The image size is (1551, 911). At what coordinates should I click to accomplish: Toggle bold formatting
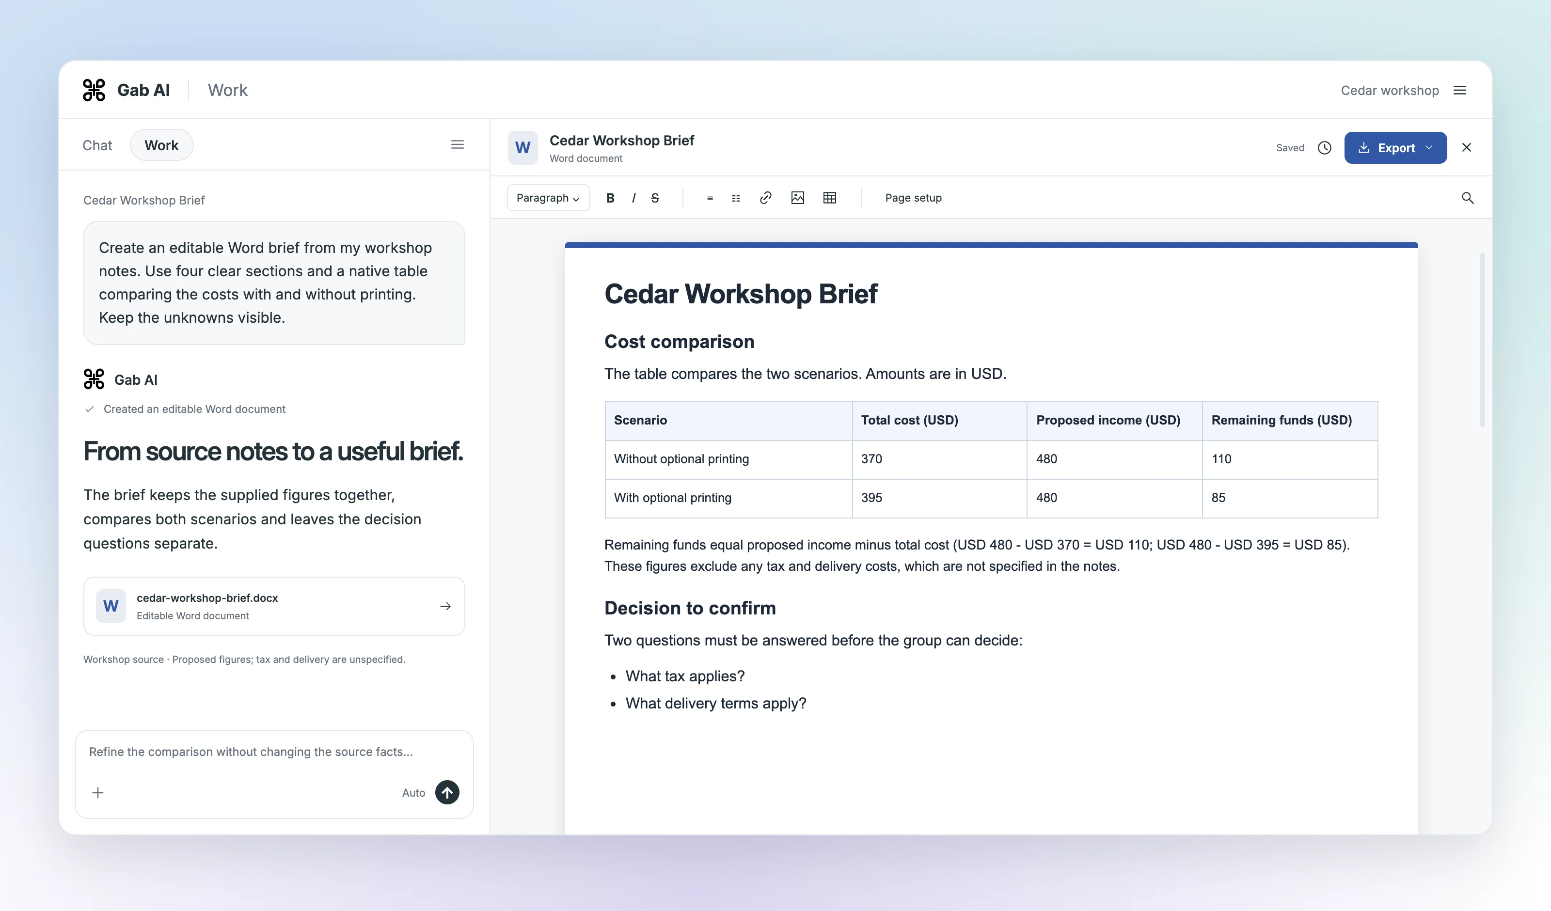(610, 198)
